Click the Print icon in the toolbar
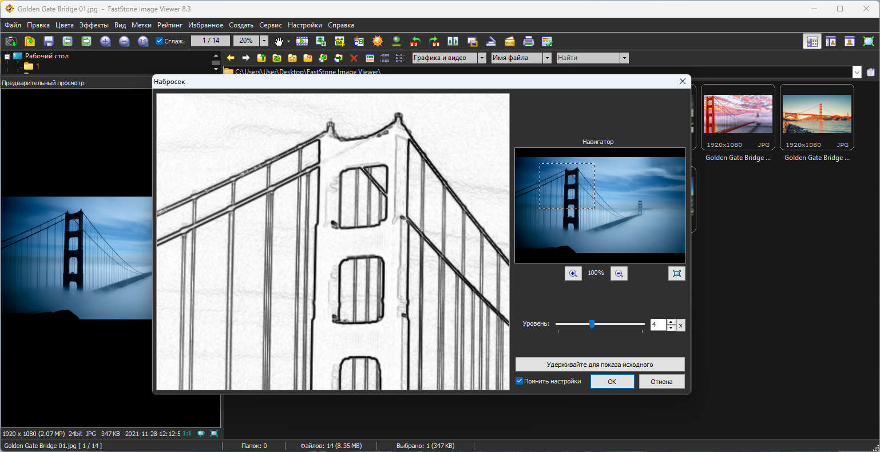Viewport: 880px width, 452px height. point(528,41)
